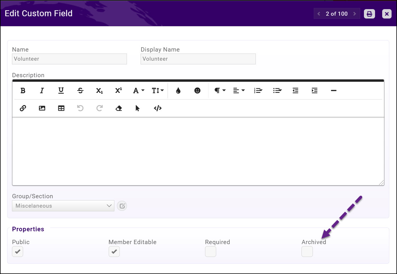Enable the Required checkbox
The width and height of the screenshot is (397, 274).
210,251
